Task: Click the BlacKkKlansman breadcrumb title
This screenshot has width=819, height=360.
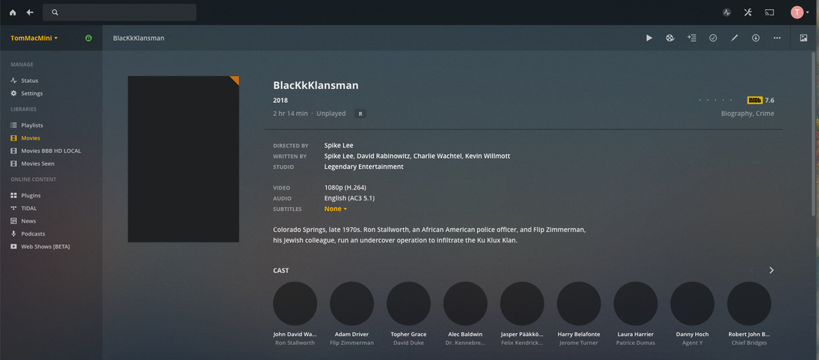Action: pyautogui.click(x=138, y=38)
